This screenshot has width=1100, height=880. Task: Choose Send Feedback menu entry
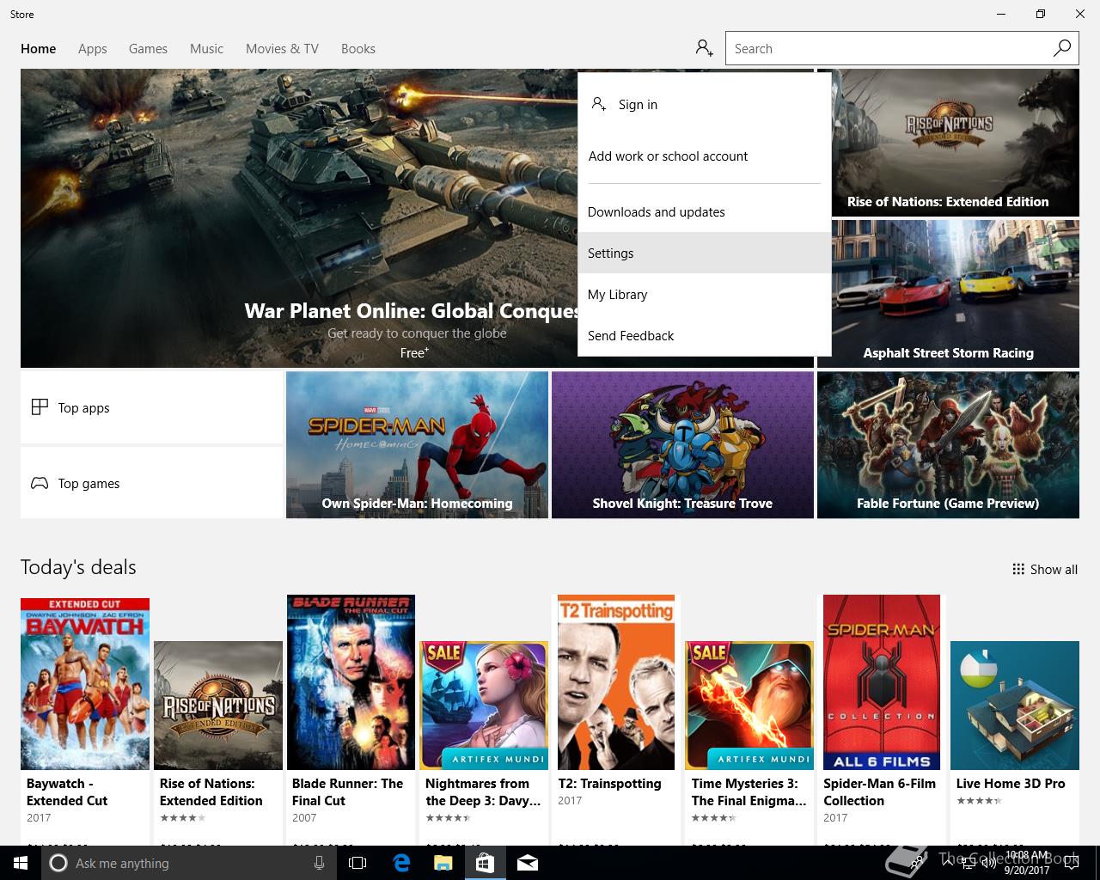(x=705, y=335)
